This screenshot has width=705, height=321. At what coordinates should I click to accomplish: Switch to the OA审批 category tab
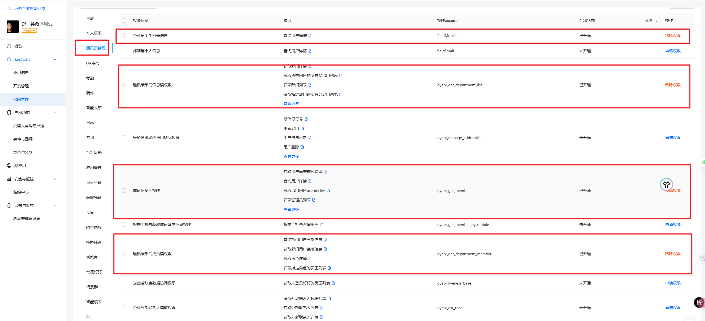pyautogui.click(x=93, y=63)
